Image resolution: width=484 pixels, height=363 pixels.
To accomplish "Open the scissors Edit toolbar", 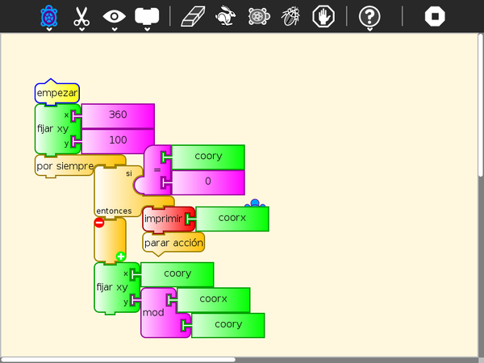I will coord(81,16).
